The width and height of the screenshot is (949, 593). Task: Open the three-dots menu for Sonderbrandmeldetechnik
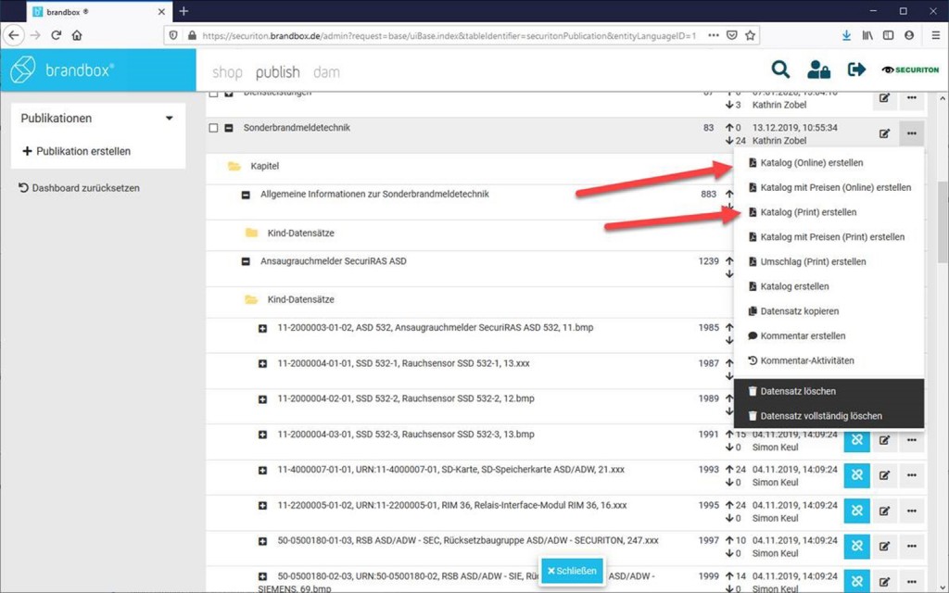912,134
